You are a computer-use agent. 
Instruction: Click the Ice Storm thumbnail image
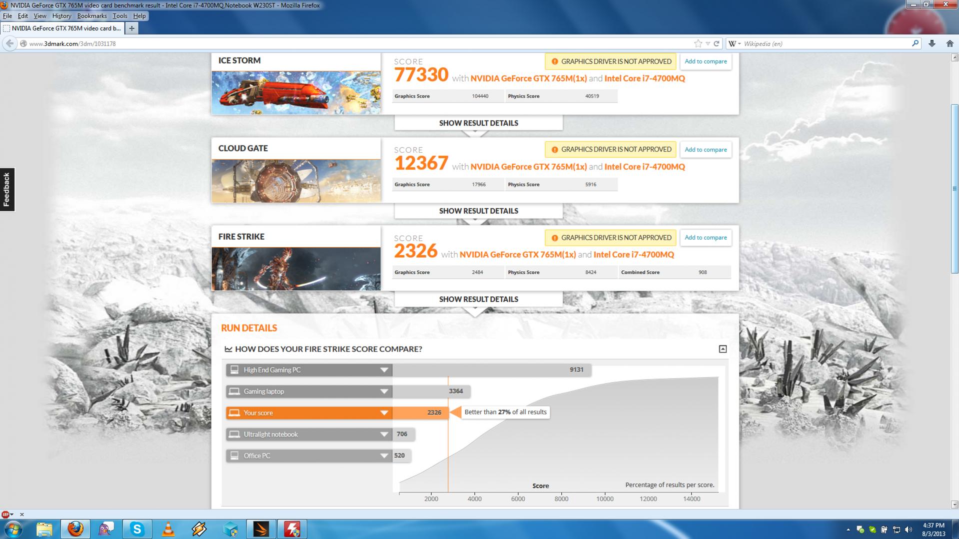pos(296,92)
